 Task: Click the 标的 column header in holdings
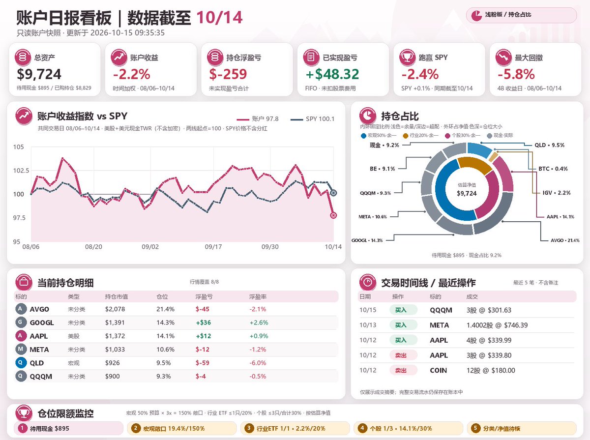tap(21, 297)
